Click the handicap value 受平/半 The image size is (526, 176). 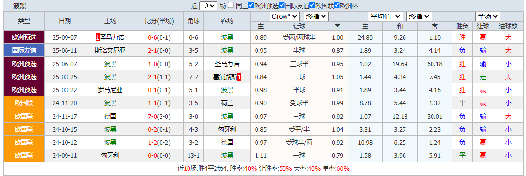coord(299,129)
